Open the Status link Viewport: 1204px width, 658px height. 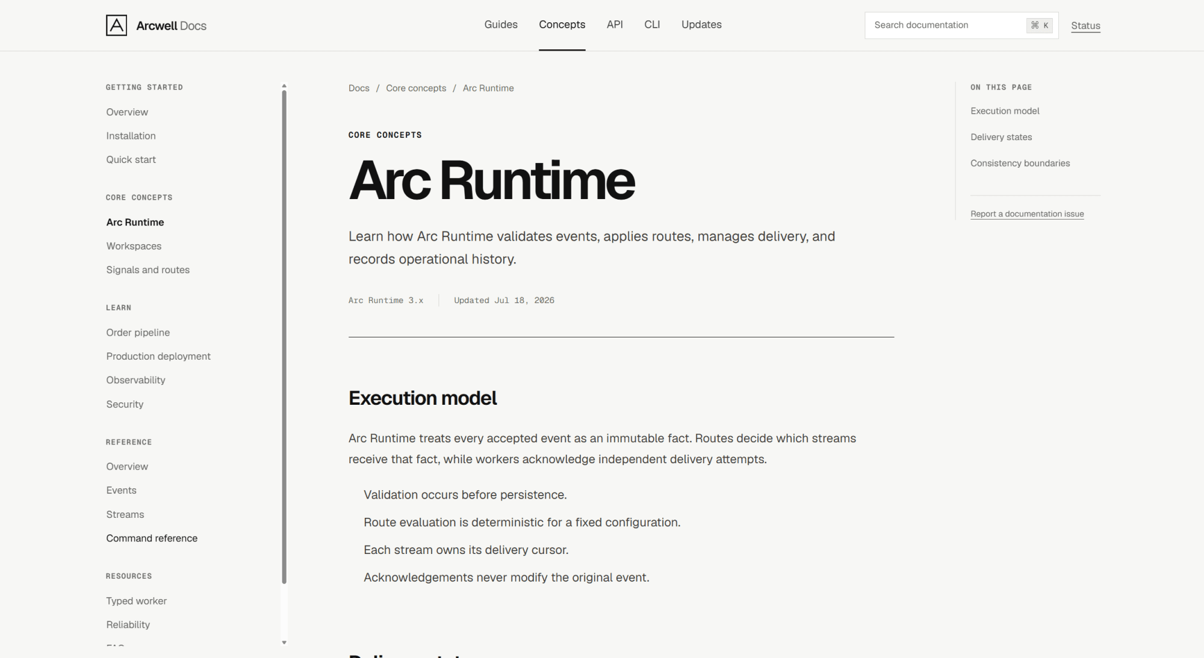[x=1085, y=26]
